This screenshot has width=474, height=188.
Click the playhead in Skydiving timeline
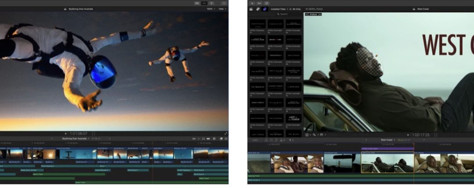click(x=152, y=143)
